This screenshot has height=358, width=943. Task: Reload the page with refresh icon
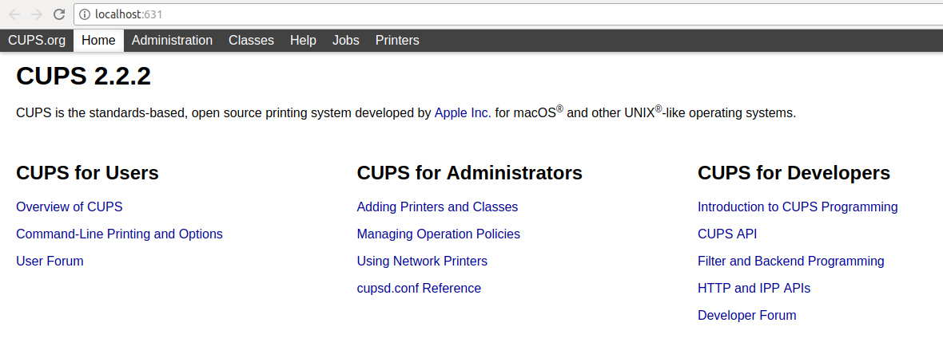click(x=59, y=14)
